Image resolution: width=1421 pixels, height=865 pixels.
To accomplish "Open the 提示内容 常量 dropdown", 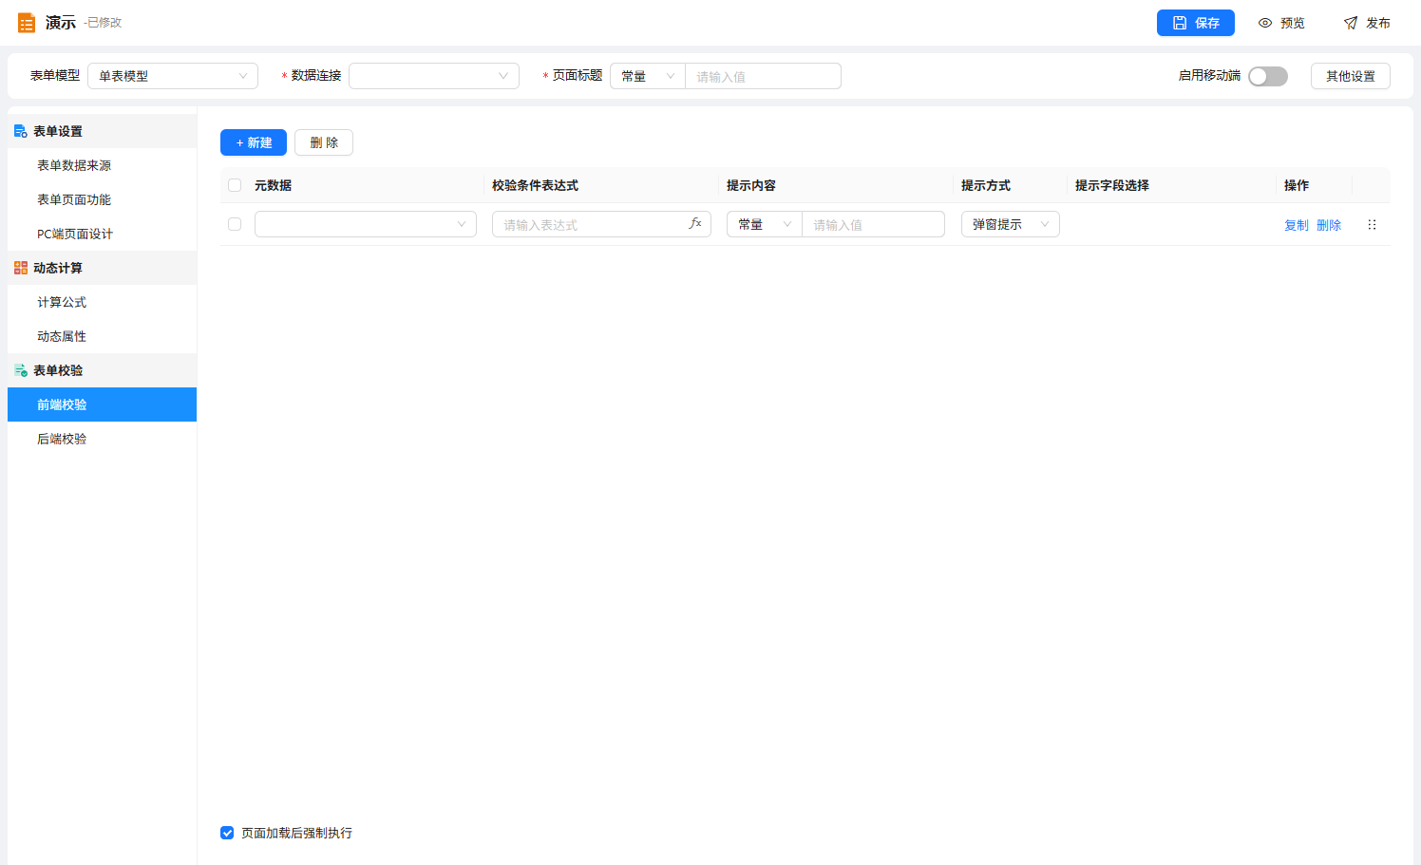I will point(765,224).
